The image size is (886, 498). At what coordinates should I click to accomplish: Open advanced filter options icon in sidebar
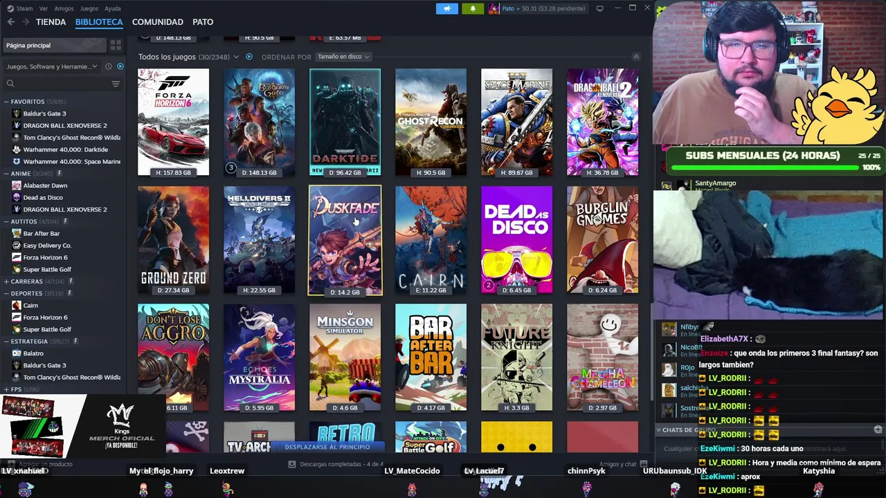[116, 84]
